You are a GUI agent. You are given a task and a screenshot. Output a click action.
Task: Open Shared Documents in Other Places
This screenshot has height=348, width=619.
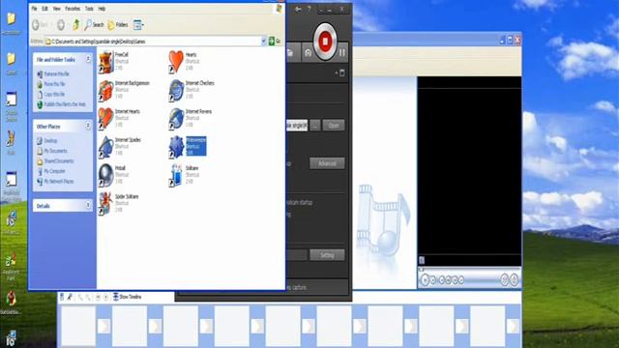[55, 161]
